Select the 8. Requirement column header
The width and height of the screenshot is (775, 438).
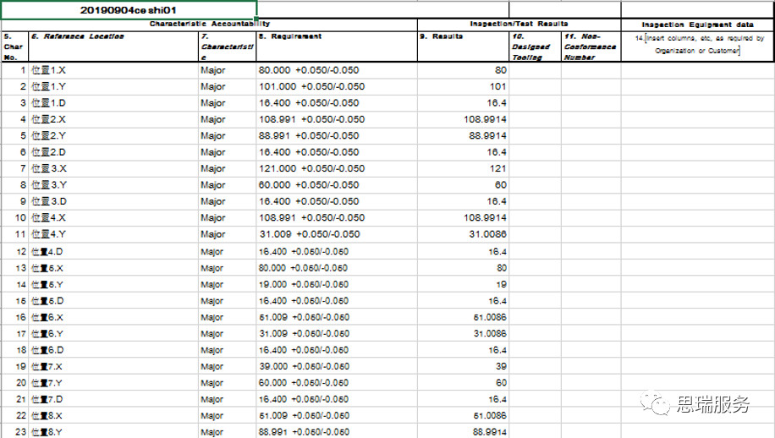tap(336, 47)
